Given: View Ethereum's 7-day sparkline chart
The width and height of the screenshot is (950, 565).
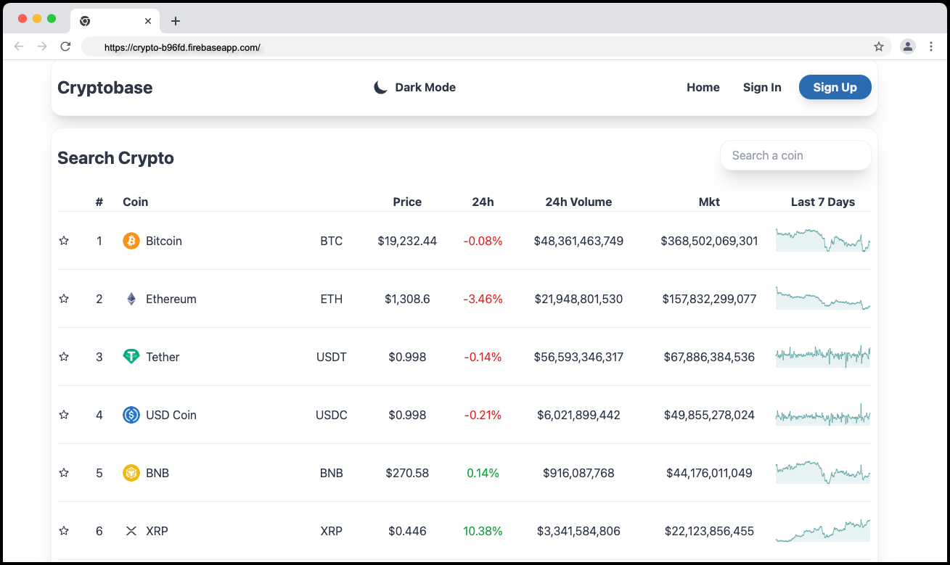Looking at the screenshot, I should [x=823, y=298].
